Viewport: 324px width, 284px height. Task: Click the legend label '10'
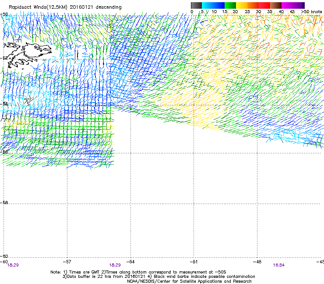click(214, 12)
